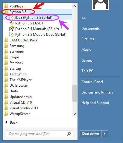This screenshot has height=143, width=123.
Task: Expand the WampServer folder label
Action: pyautogui.click(x=20, y=114)
